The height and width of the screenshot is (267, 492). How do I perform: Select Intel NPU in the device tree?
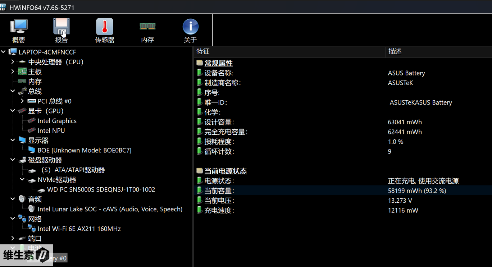click(x=51, y=131)
